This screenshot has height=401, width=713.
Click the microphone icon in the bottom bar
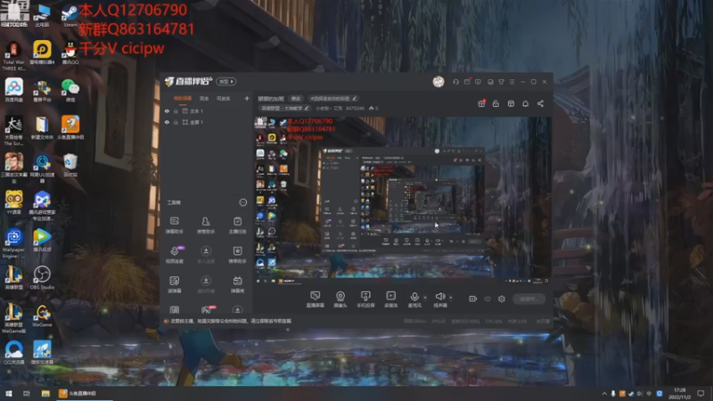pyautogui.click(x=414, y=299)
